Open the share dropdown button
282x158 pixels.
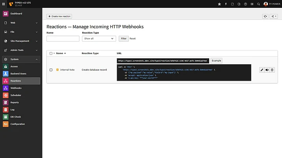point(275,16)
